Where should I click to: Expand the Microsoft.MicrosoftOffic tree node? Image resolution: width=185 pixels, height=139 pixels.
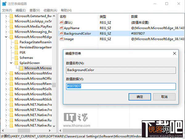tap(6, 79)
